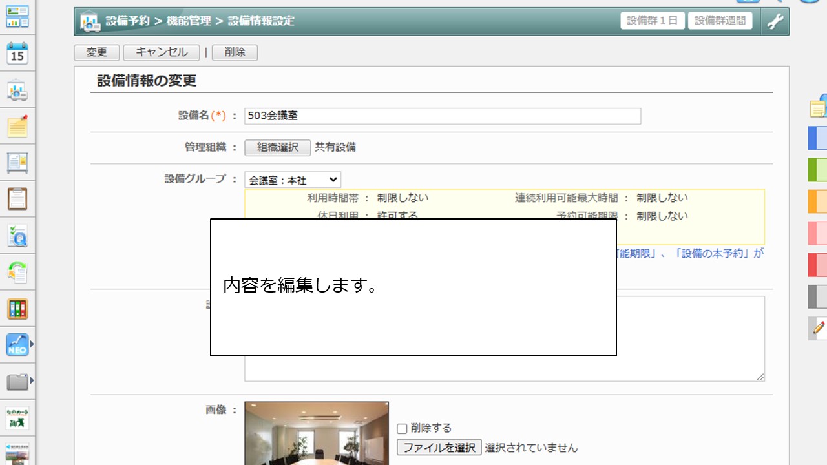The height and width of the screenshot is (465, 827).
Task: Click the たのめーる banner icon
Action: click(x=17, y=418)
